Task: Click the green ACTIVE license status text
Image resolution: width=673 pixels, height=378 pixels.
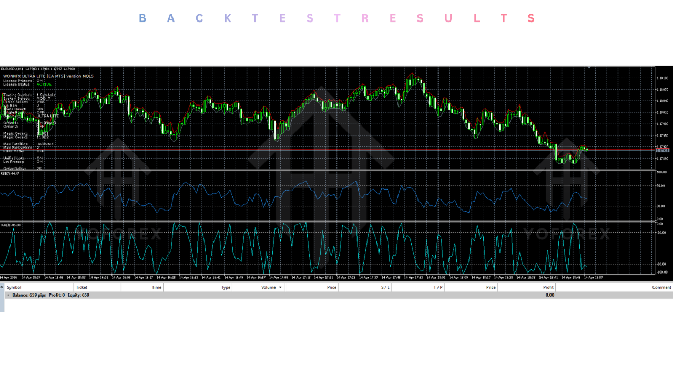Action: (44, 85)
